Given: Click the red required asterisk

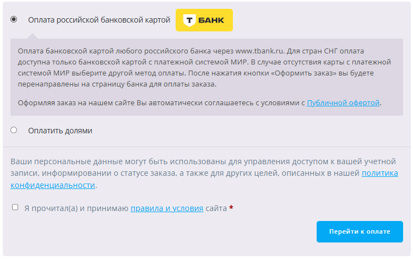Looking at the screenshot, I should [x=231, y=208].
